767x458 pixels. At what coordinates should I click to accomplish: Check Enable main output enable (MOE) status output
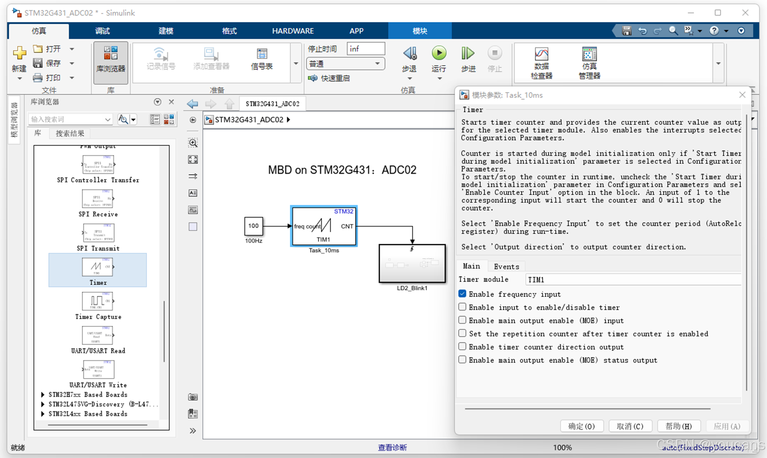click(x=462, y=359)
